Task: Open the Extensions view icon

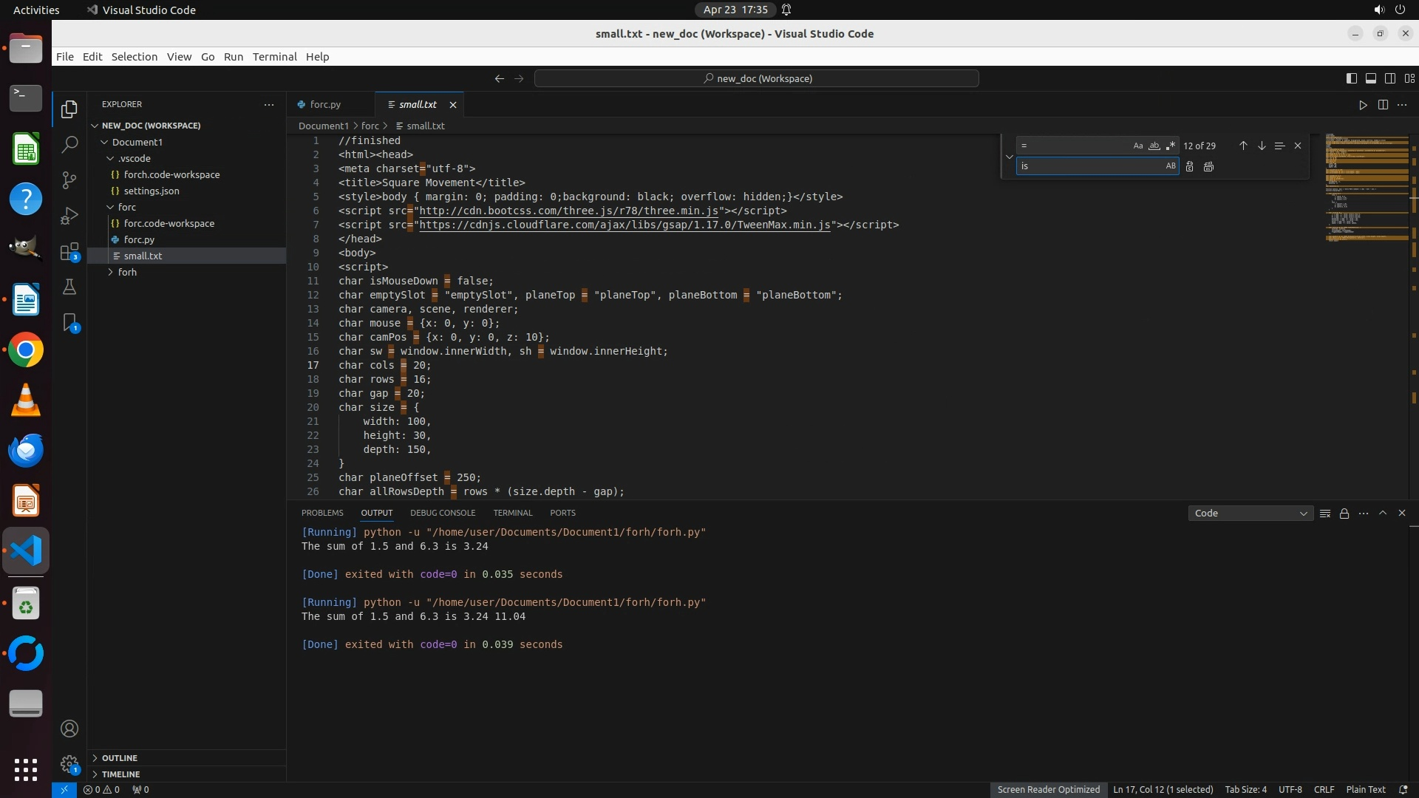Action: tap(69, 252)
